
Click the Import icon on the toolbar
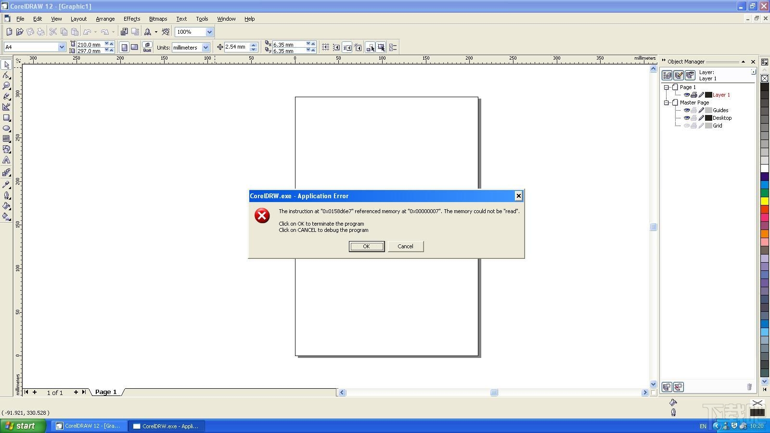point(124,32)
